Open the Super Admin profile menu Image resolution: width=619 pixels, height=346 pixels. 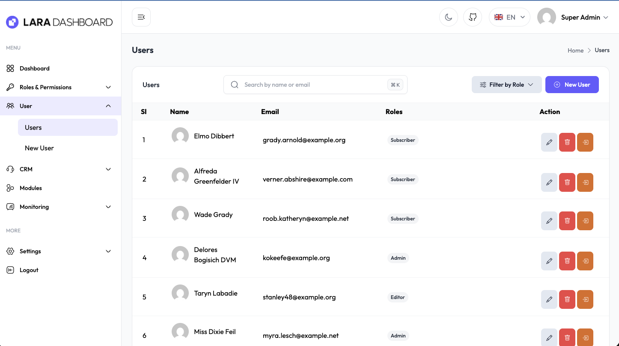573,17
